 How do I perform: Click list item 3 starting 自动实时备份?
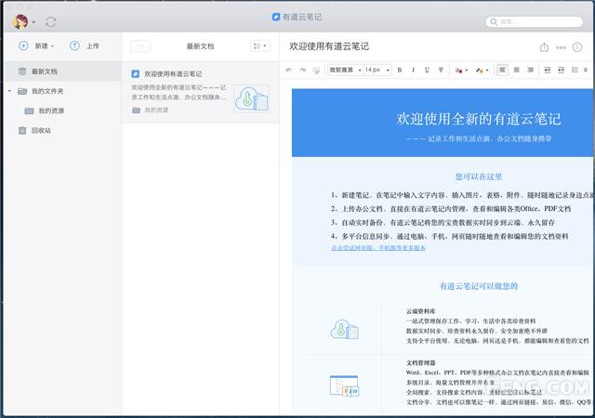click(x=443, y=222)
